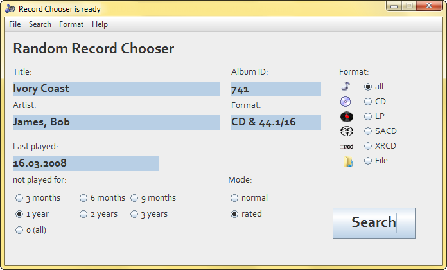Screen dimensions: 447x270
Task: Click the File folder icon
Action: click(x=348, y=161)
